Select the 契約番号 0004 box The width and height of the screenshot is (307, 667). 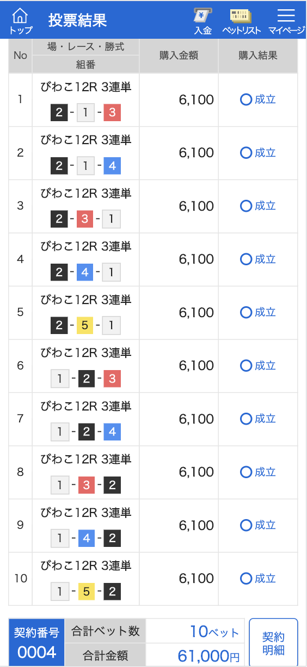pyautogui.click(x=36, y=643)
